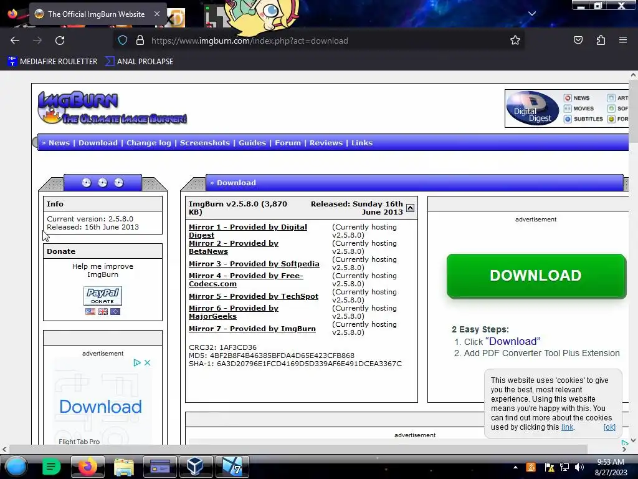Image resolution: width=638 pixels, height=479 pixels.
Task: Bookmark this page with the star
Action: [x=515, y=41]
